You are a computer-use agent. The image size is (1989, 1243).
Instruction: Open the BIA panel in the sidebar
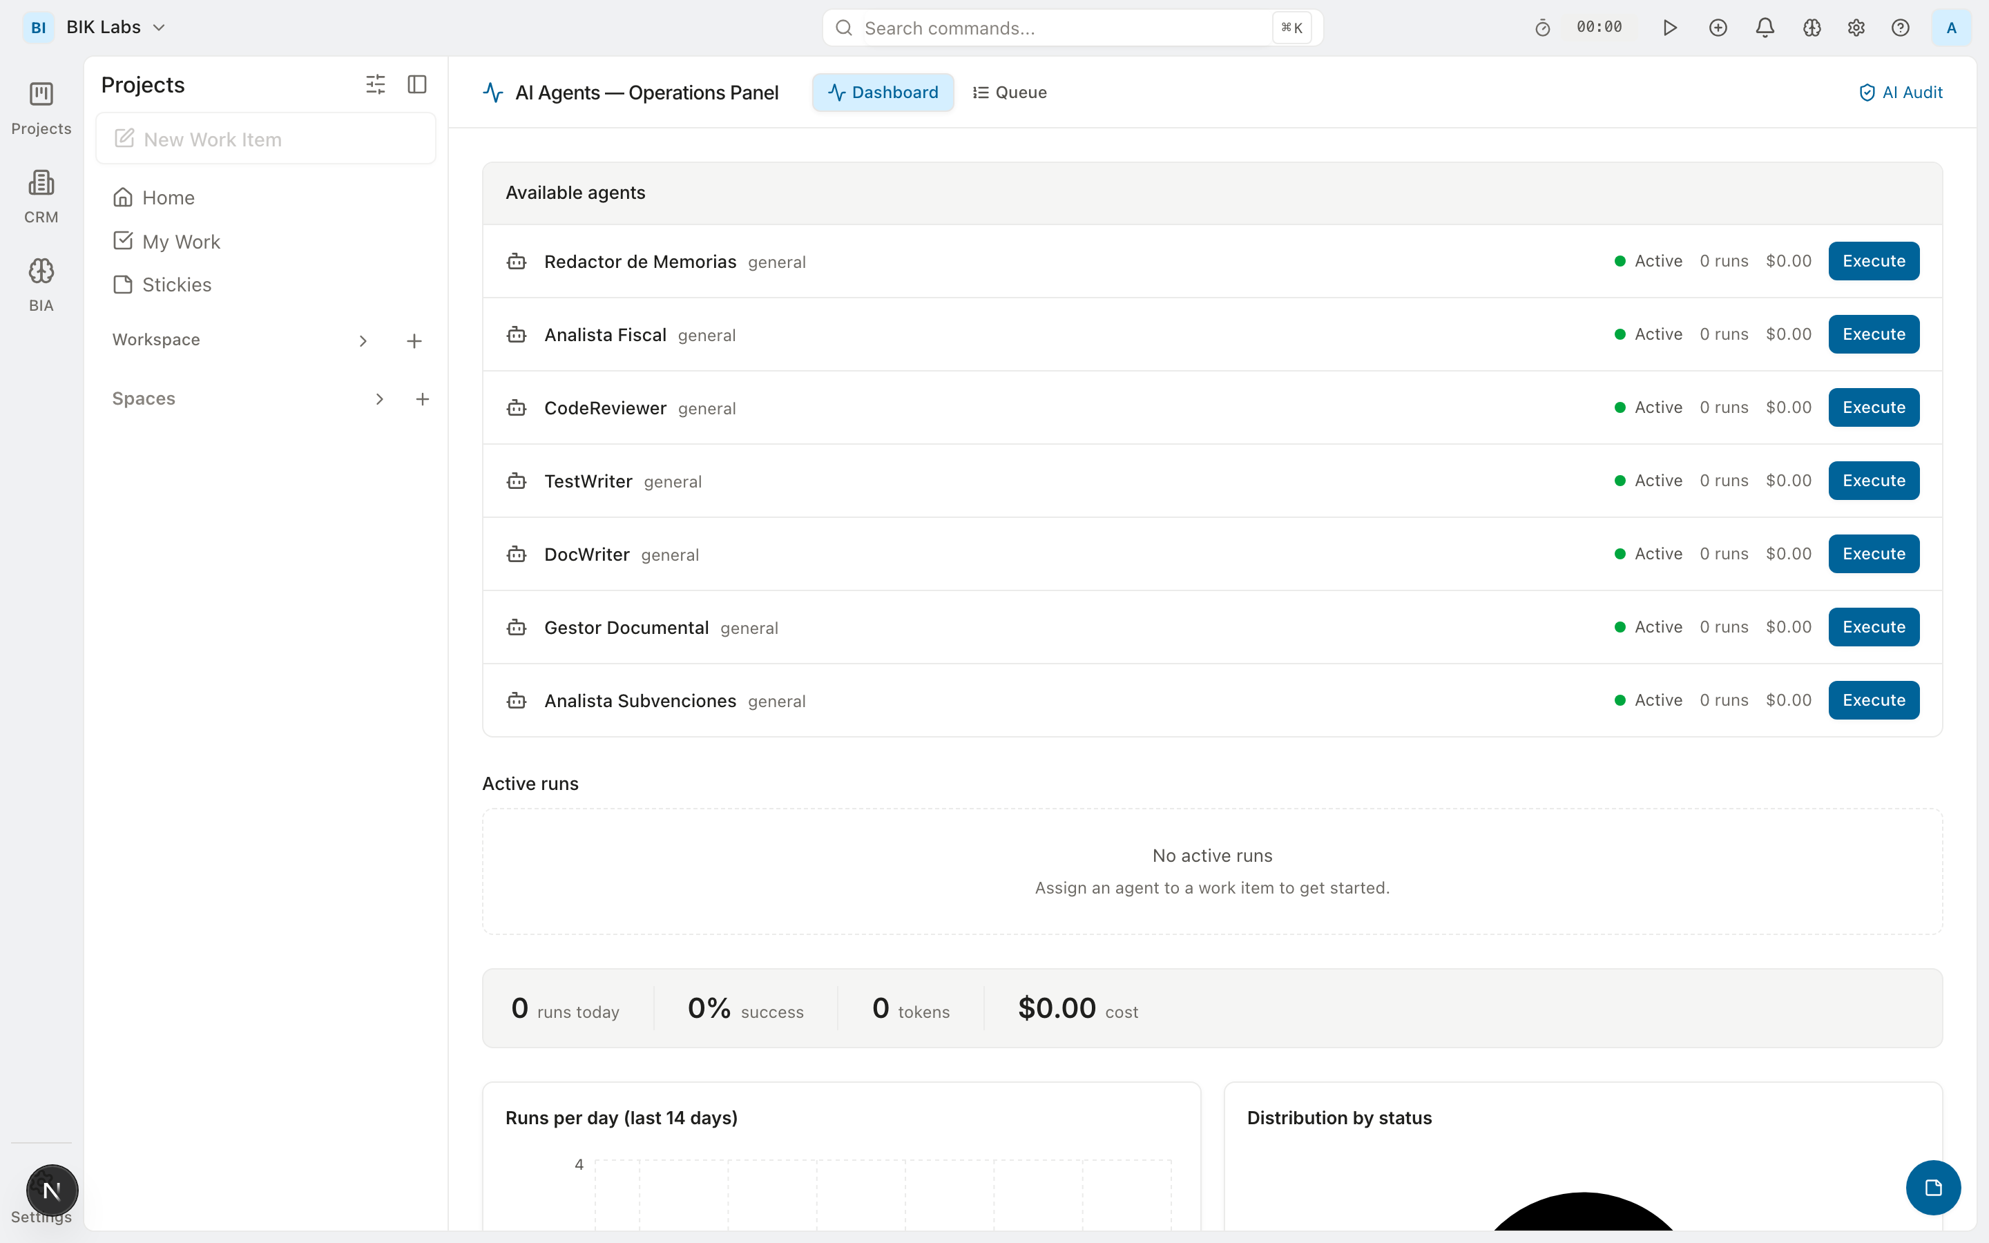tap(40, 280)
